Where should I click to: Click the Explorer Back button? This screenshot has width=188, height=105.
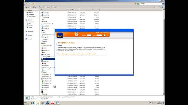[26, 4]
